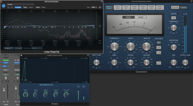Switch meter display to Graph tab
Screen dimensions: 193x106
(x=141, y=17)
